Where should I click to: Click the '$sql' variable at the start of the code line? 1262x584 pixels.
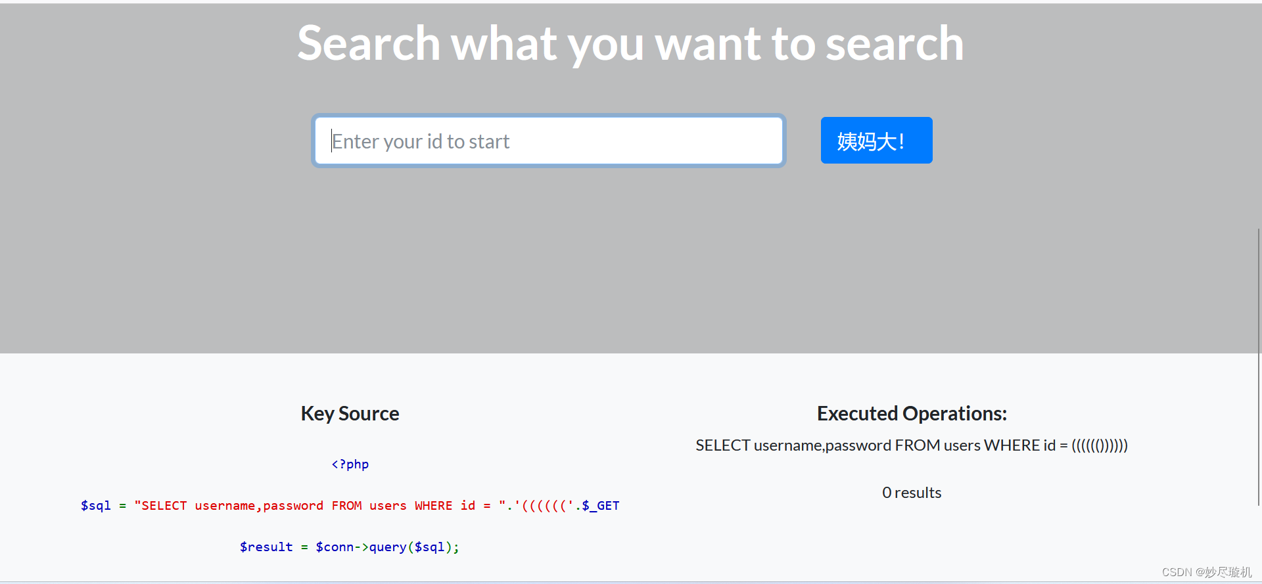pos(95,506)
